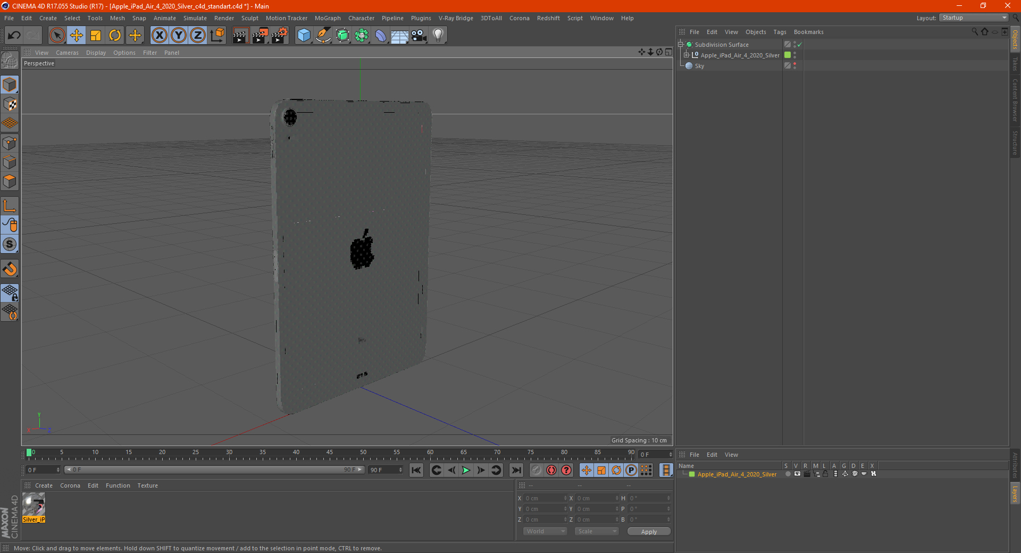This screenshot has width=1021, height=553.
Task: Click Make Editable icon in left toolbar
Action: [x=10, y=60]
